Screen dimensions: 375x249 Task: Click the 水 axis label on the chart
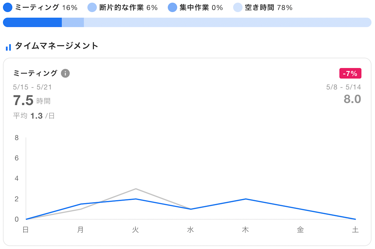click(190, 230)
